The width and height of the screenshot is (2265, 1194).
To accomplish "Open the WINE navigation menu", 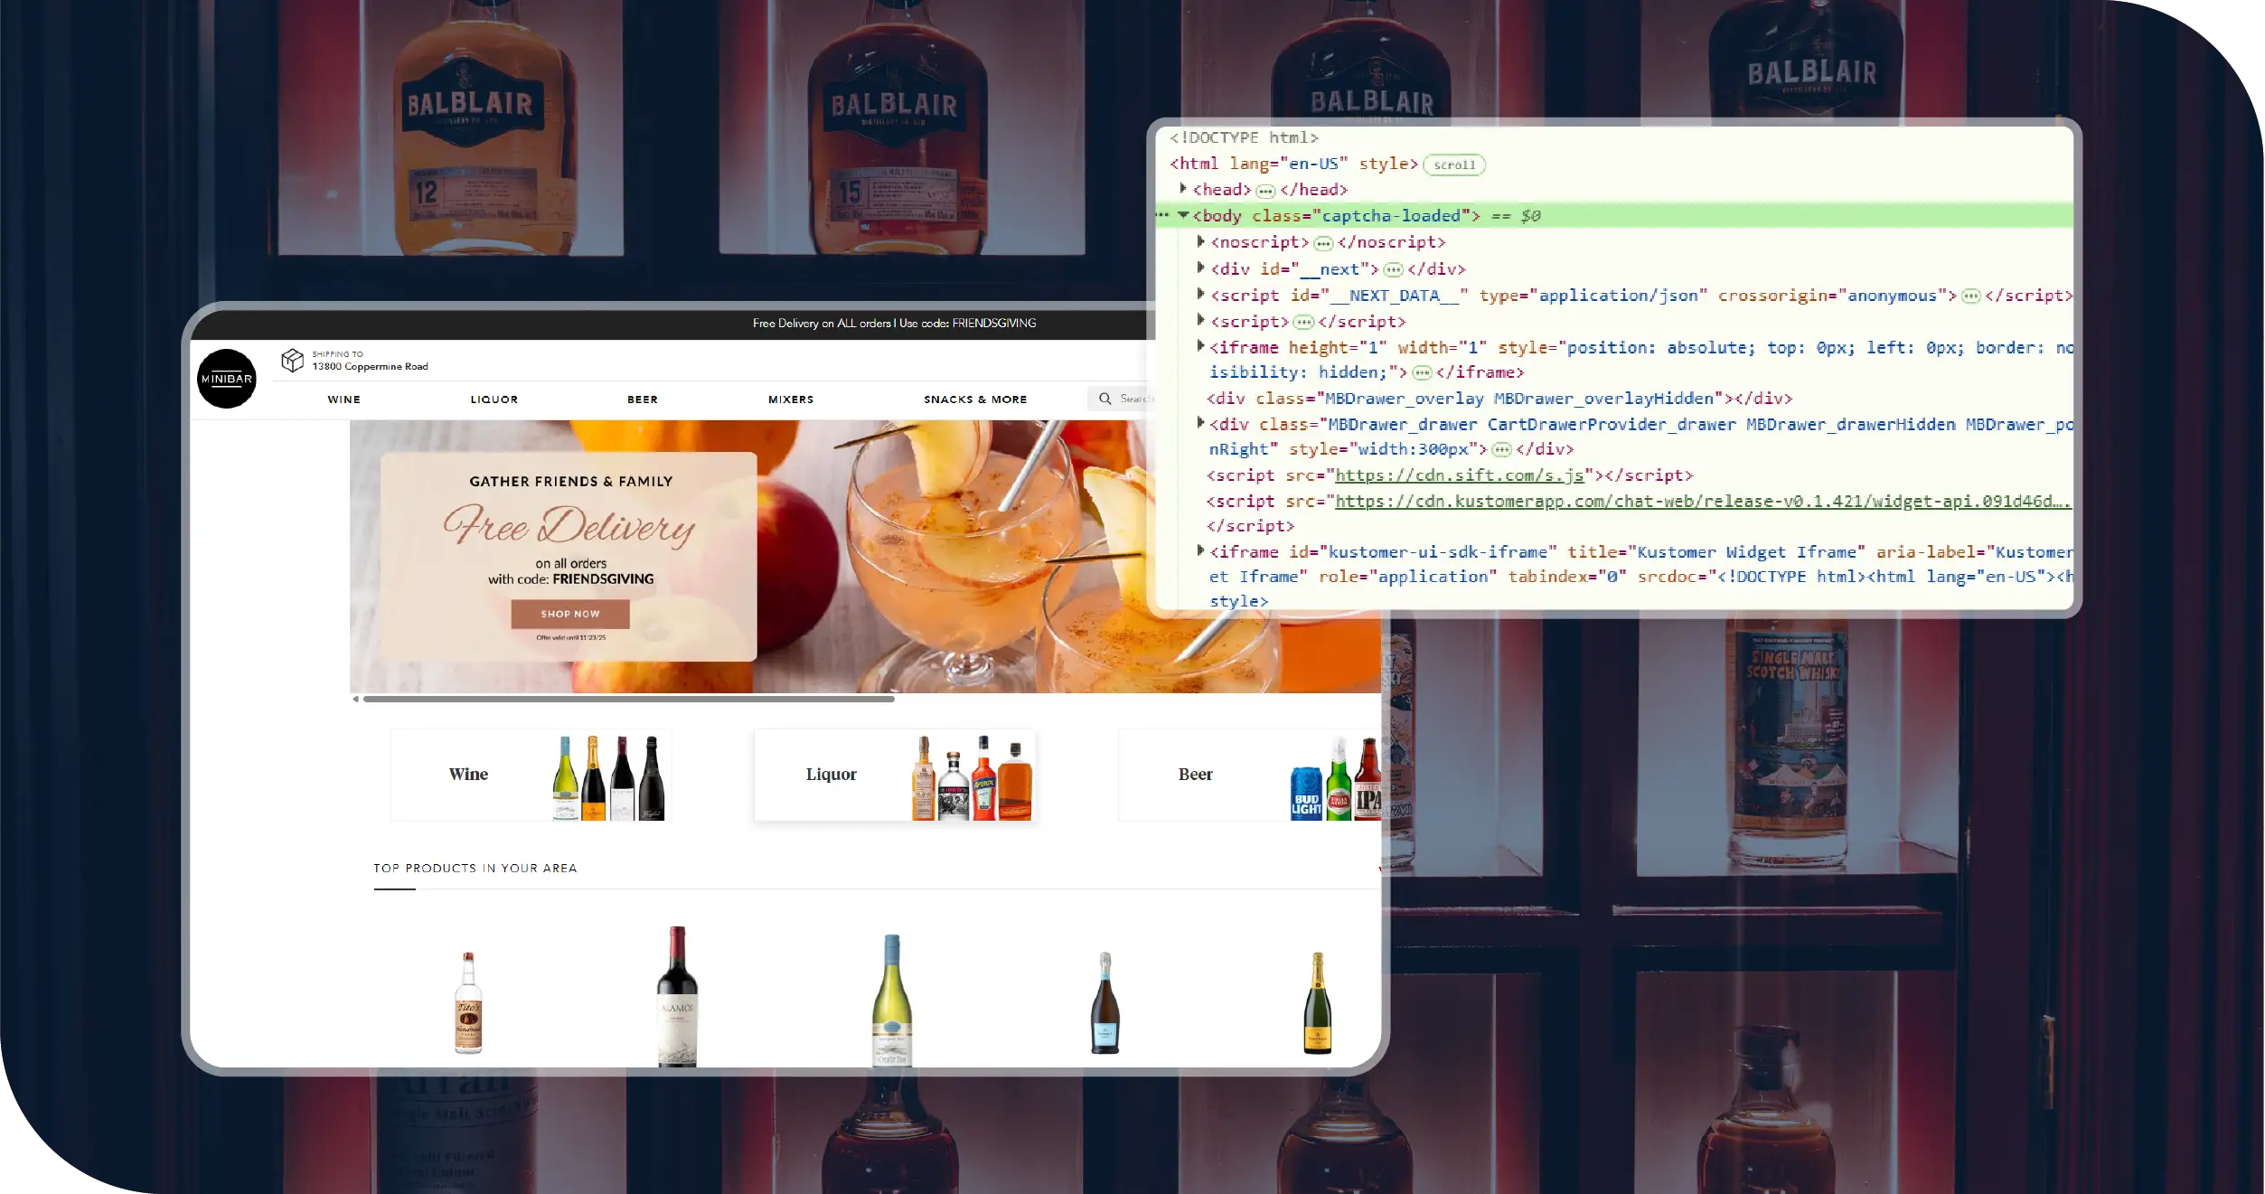I will click(x=343, y=400).
